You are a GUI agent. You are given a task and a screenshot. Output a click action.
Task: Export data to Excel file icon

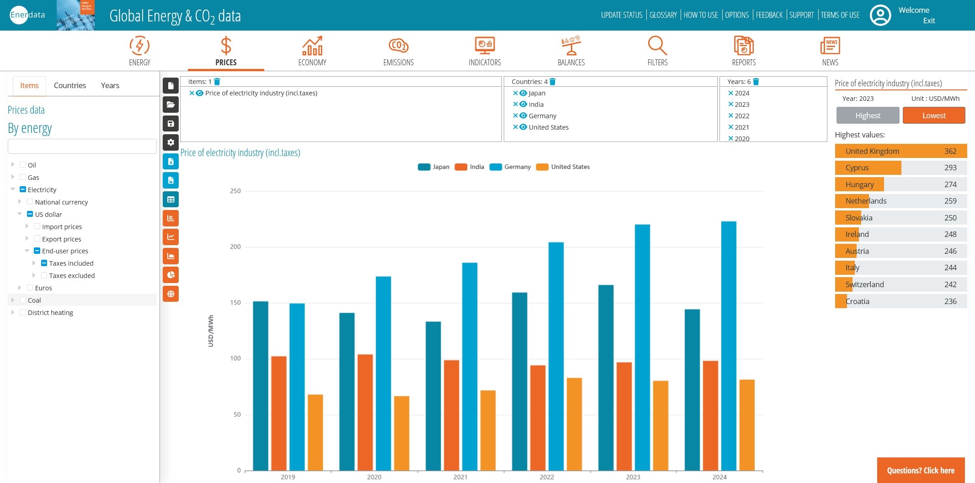click(170, 162)
